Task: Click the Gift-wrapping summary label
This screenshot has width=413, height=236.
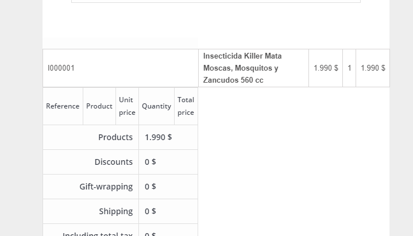Action: tap(106, 187)
